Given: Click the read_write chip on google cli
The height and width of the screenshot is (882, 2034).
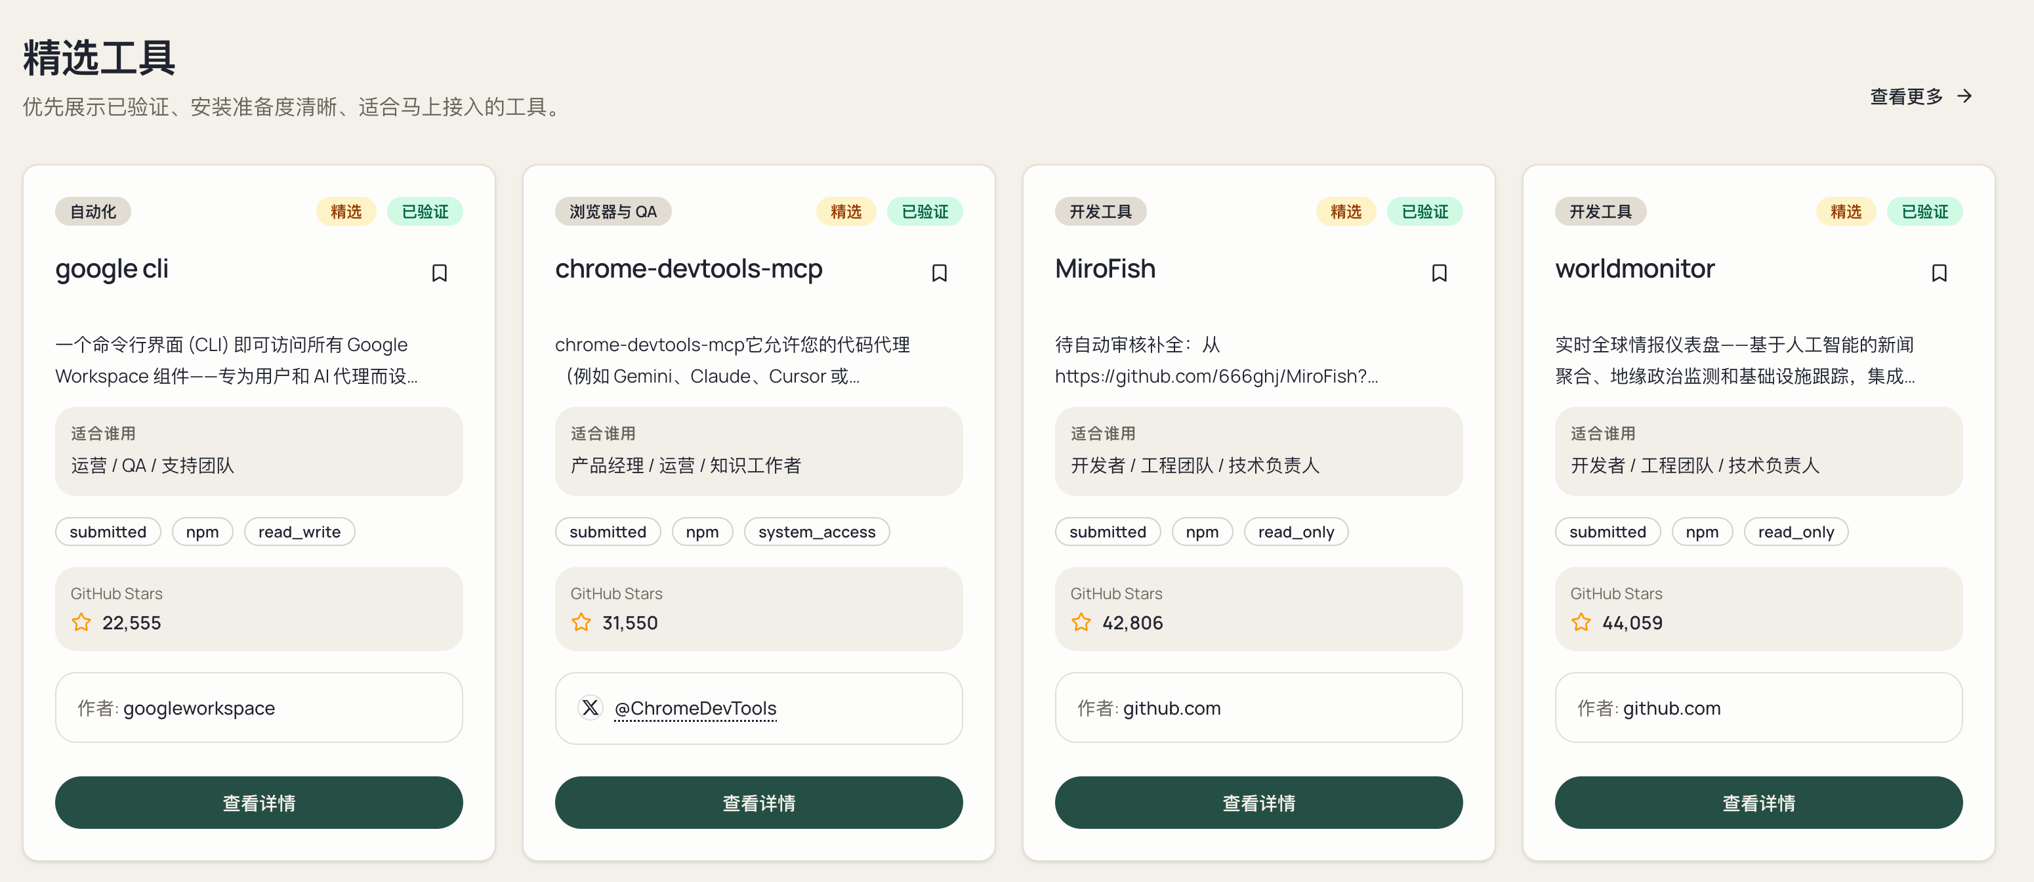Looking at the screenshot, I should click(x=299, y=532).
